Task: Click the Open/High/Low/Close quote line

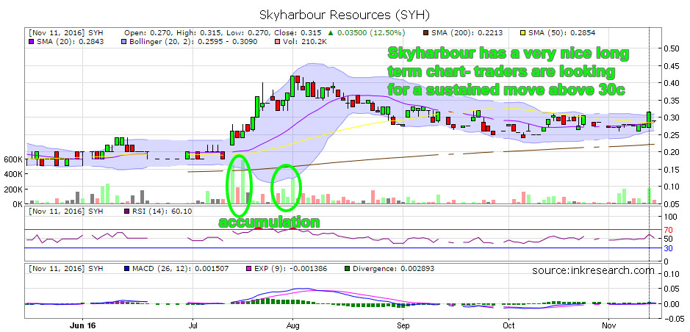Action: point(223,32)
